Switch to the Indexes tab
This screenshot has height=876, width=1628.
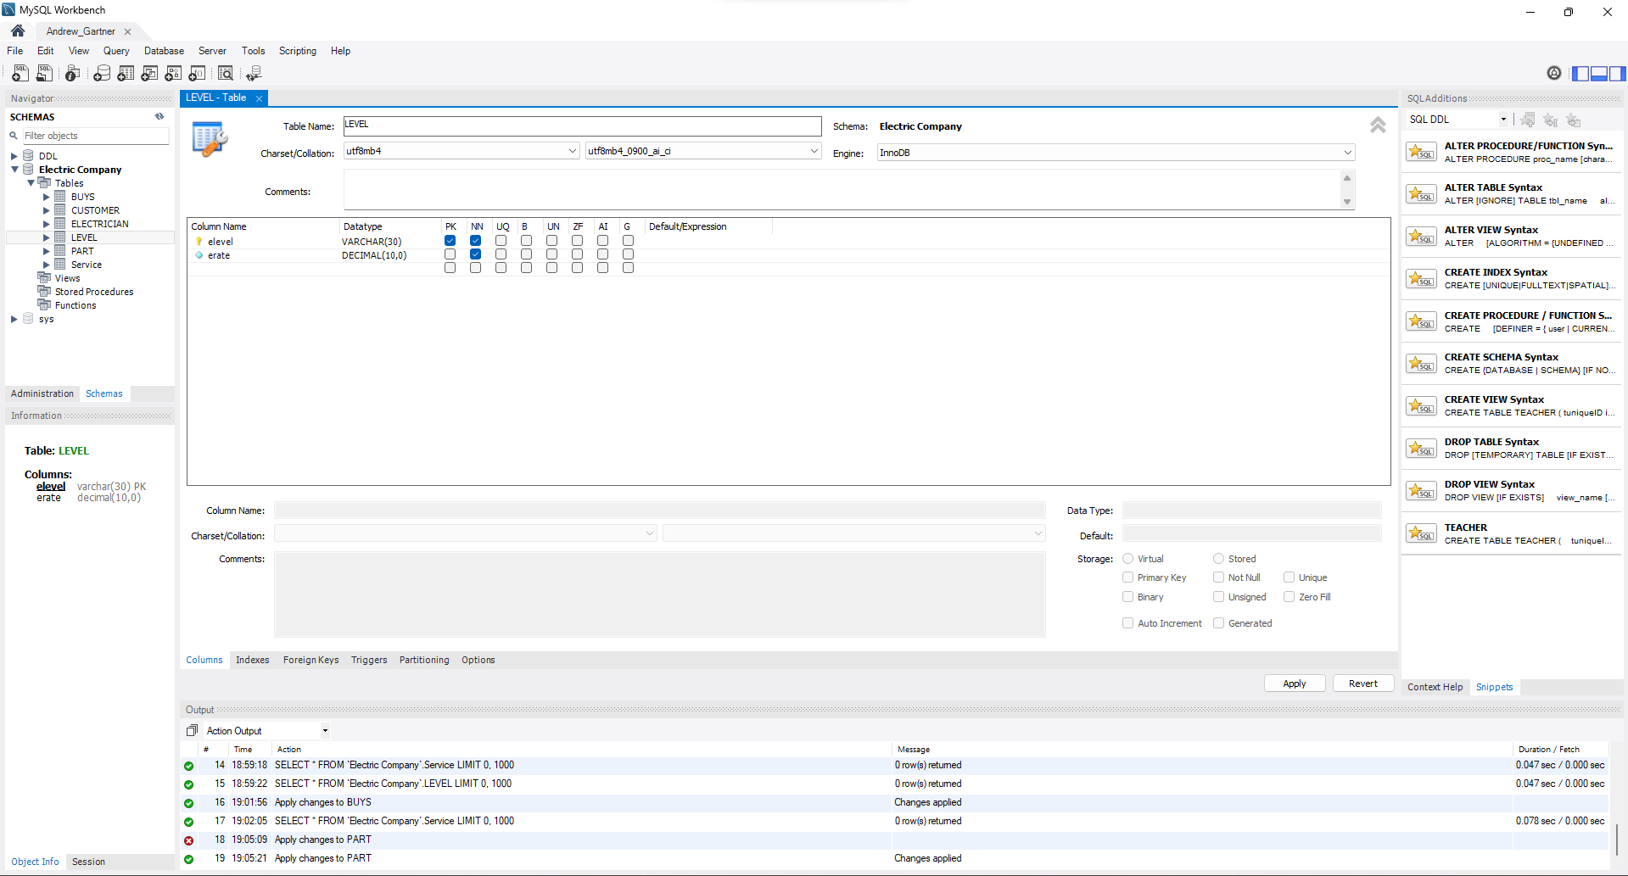point(253,660)
